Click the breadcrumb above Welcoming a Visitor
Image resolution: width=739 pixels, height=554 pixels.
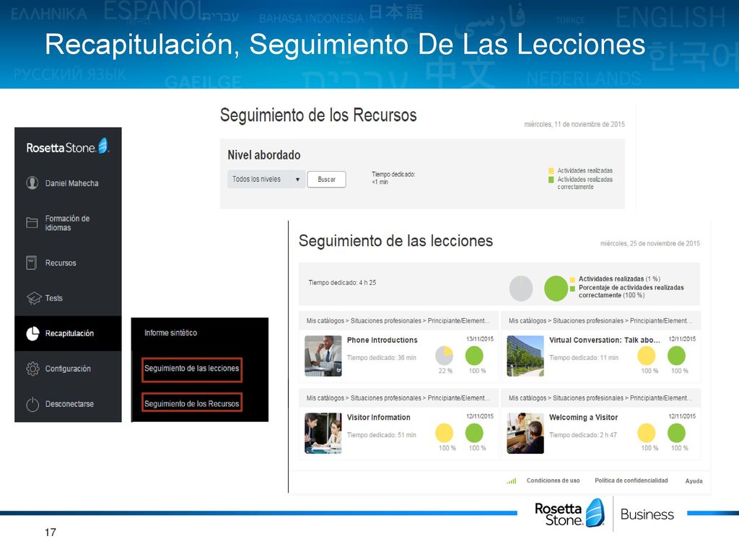tap(600, 398)
